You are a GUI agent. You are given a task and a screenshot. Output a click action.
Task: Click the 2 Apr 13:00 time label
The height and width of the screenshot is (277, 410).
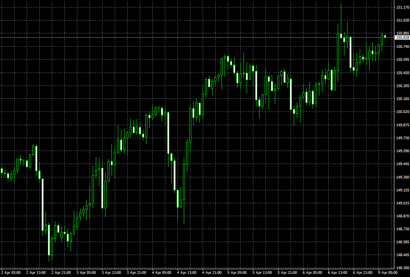[36, 273]
